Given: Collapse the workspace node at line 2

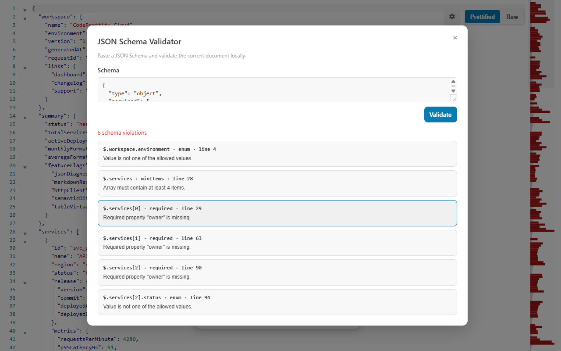Looking at the screenshot, I should pos(25,18).
